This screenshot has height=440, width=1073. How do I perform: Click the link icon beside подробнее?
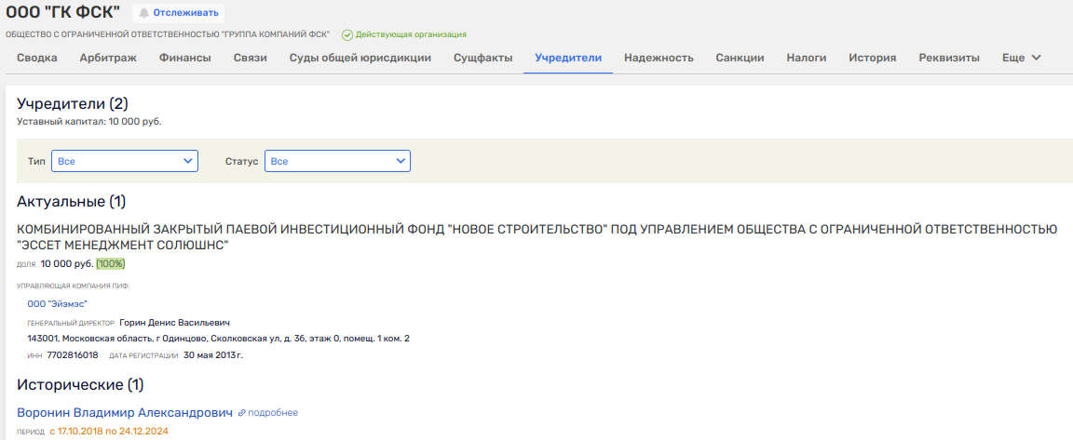(x=242, y=412)
